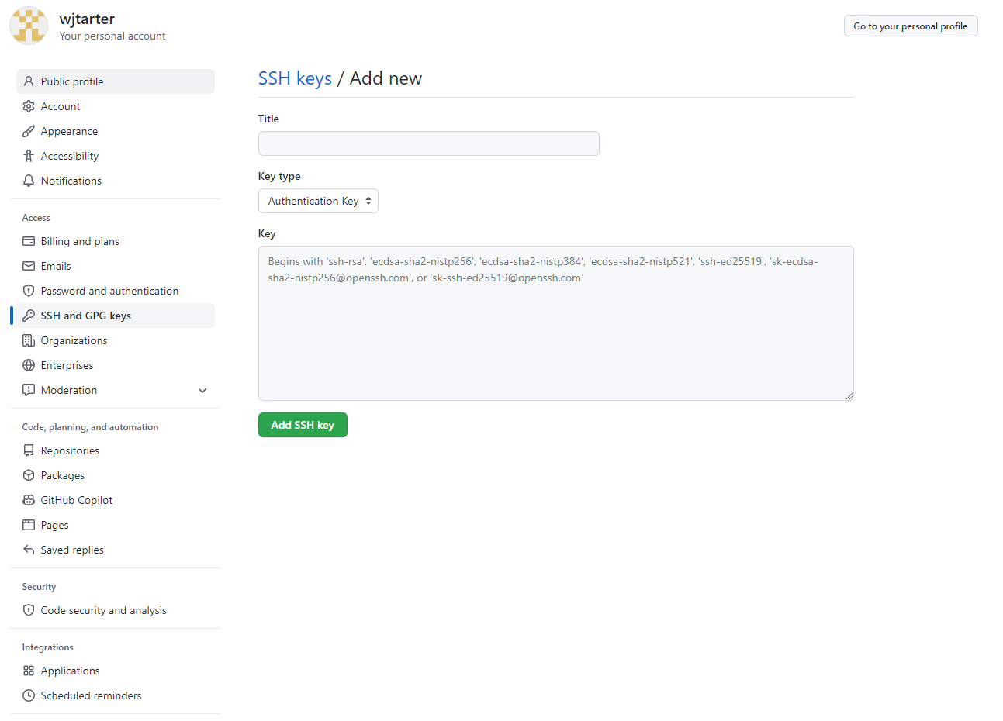Open Repositories settings
This screenshot has width=1003, height=721.
point(116,450)
